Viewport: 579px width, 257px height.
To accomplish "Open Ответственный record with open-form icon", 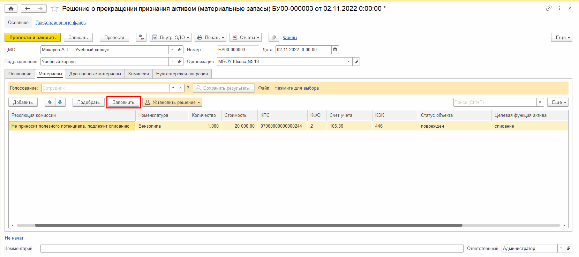I will [x=569, y=248].
